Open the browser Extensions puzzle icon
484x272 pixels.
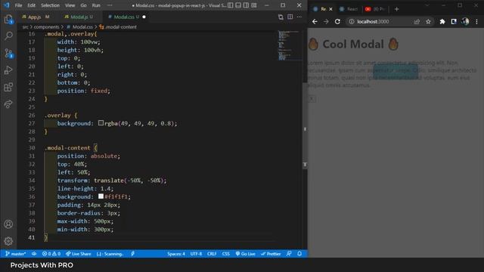(x=442, y=22)
